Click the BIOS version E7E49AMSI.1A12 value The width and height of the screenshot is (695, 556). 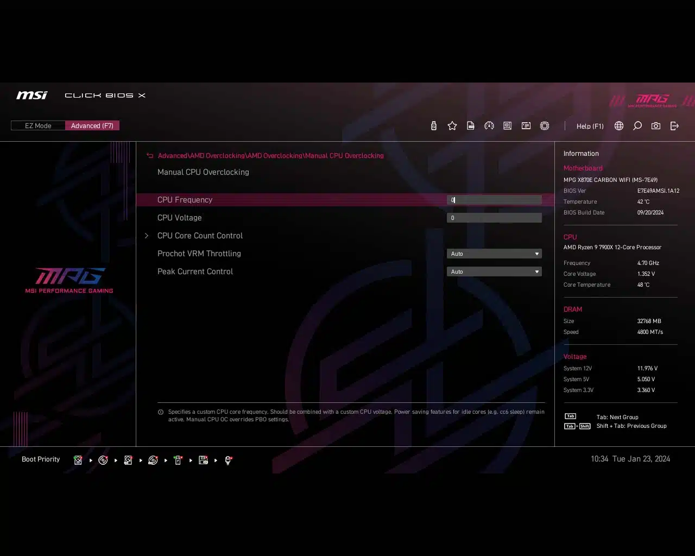658,191
